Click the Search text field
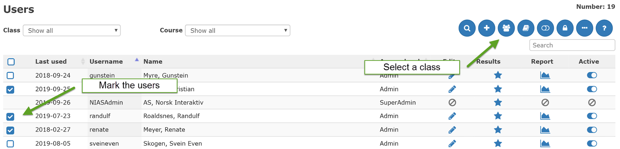This screenshot has width=620, height=149. click(572, 45)
